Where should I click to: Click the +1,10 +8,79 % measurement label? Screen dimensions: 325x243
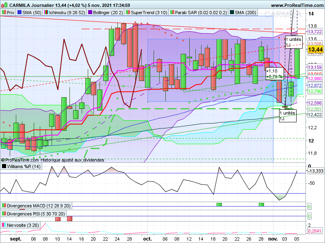point(275,74)
